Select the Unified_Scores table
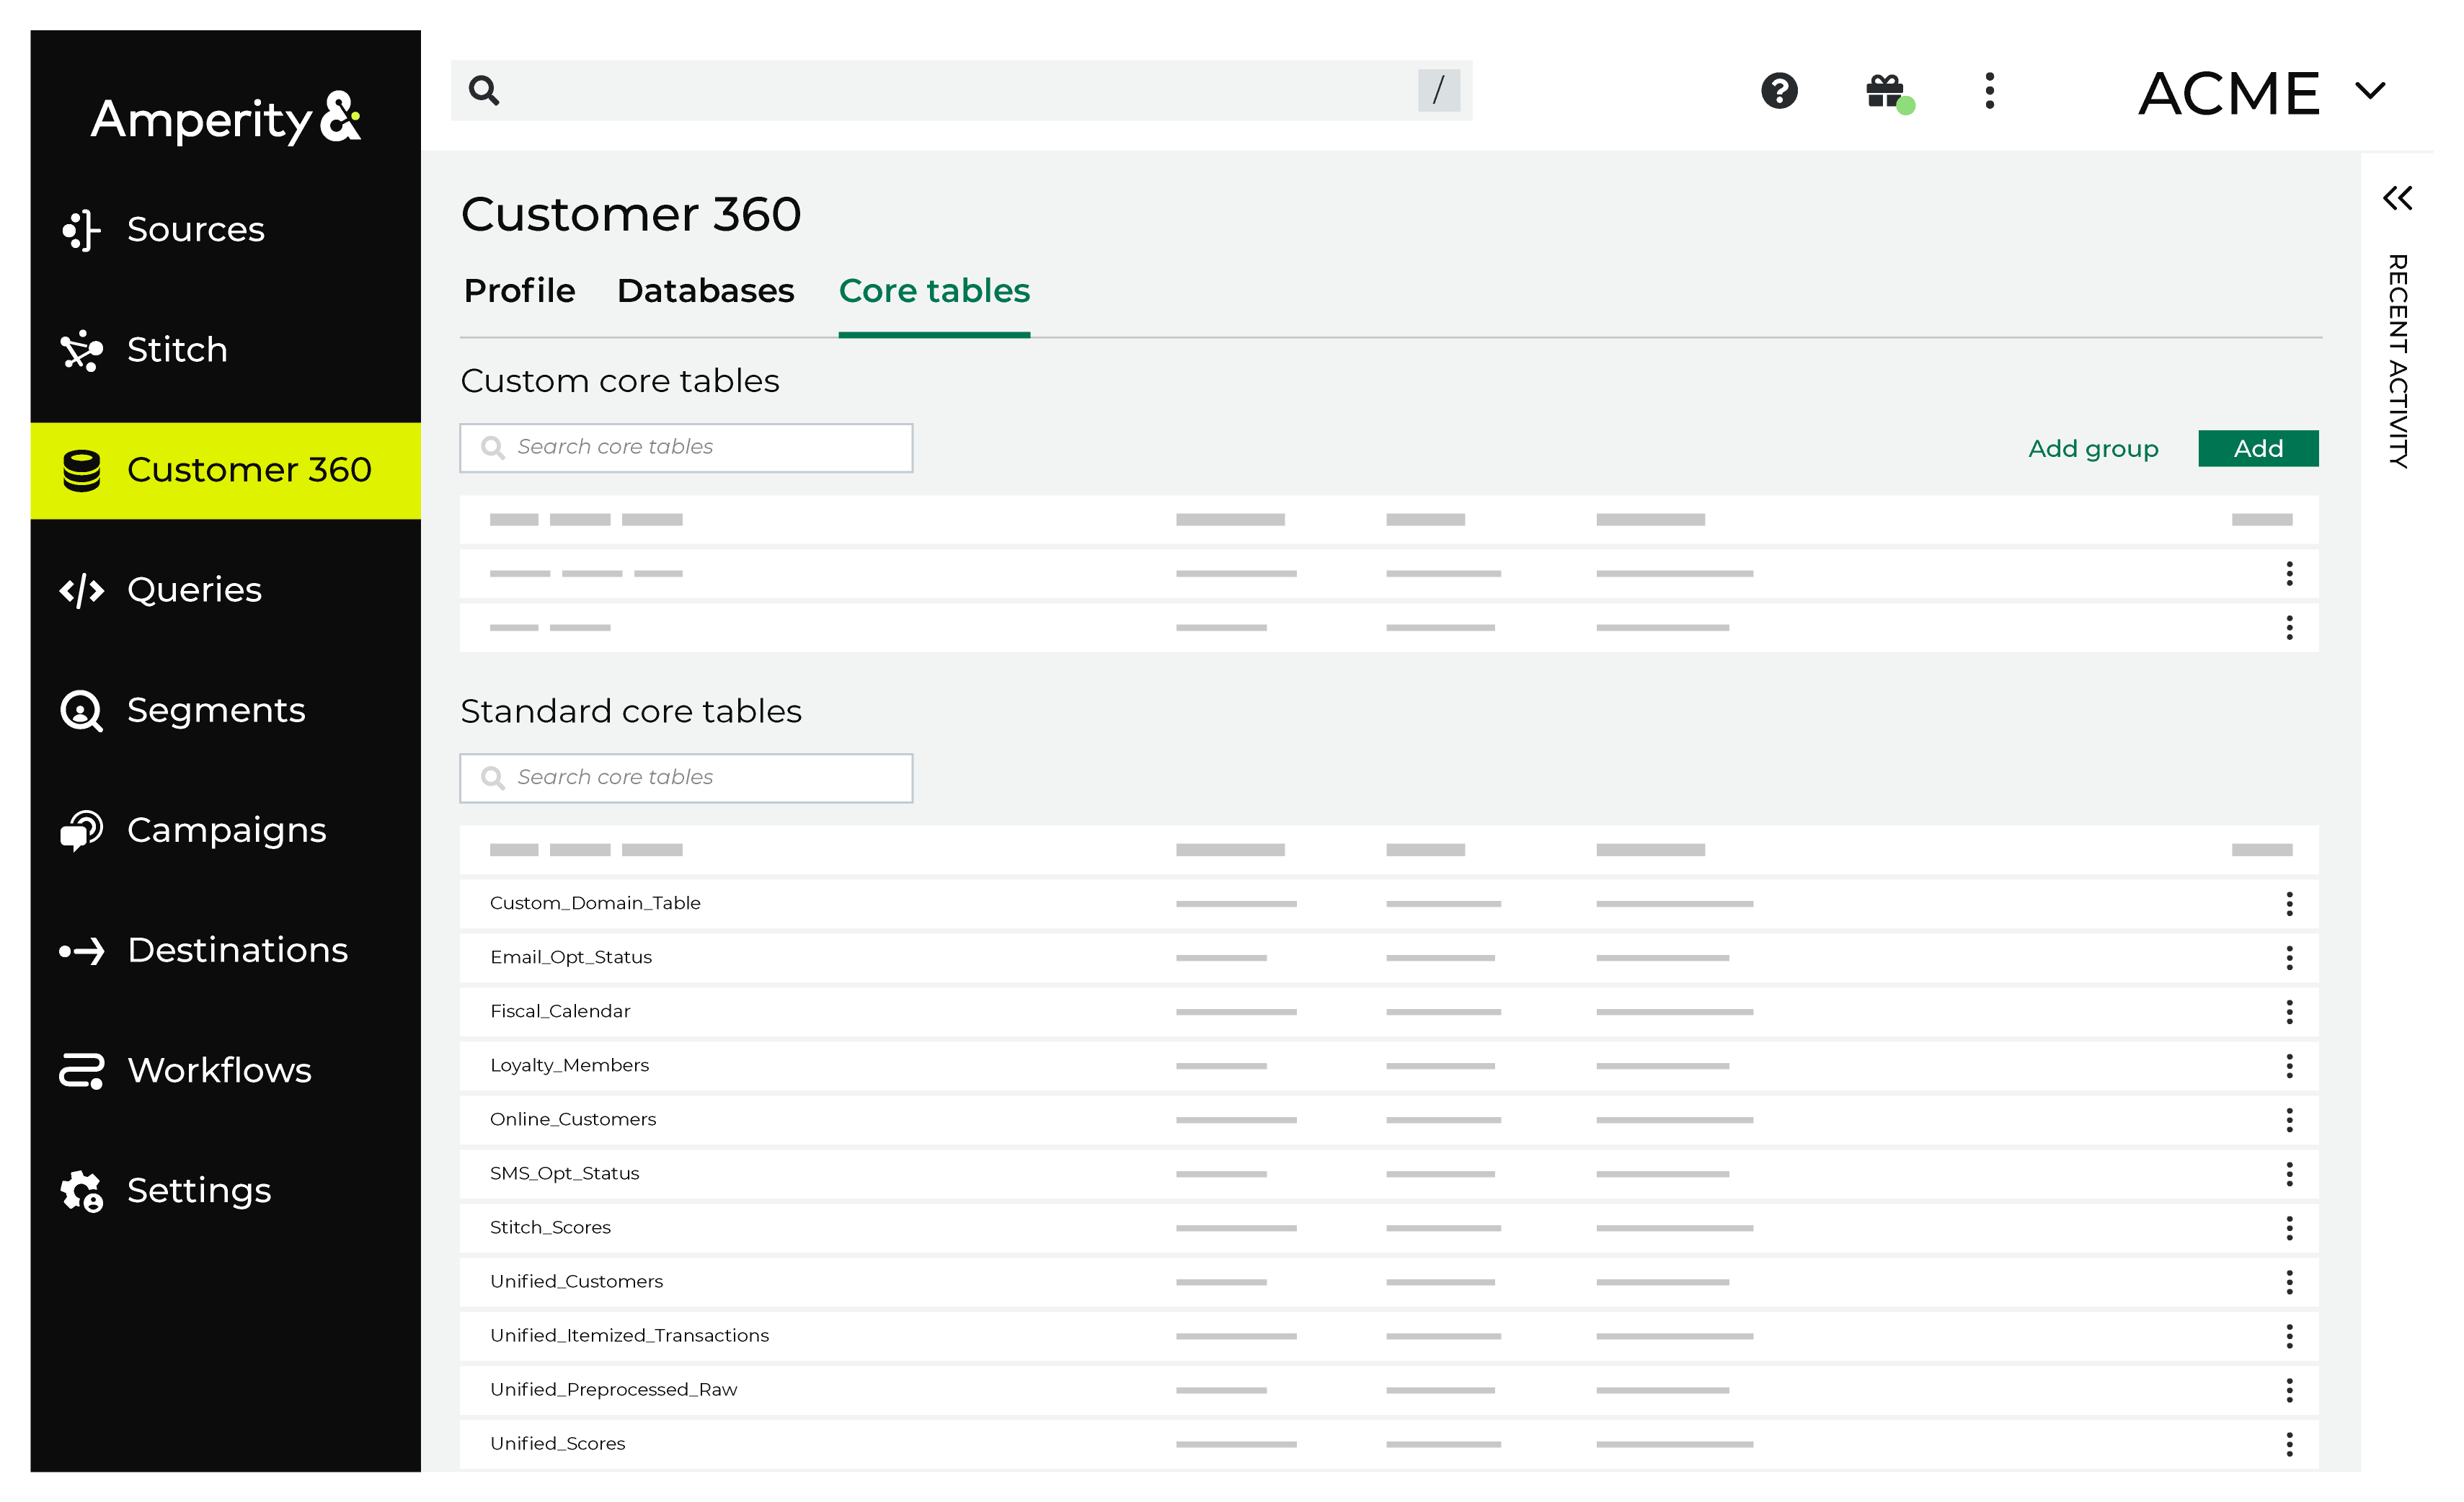The image size is (2464, 1502). (x=557, y=1444)
